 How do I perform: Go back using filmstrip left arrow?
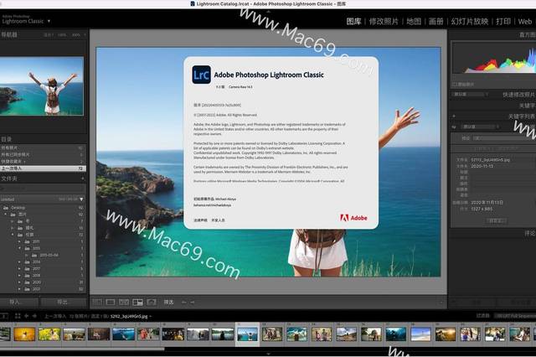(x=26, y=316)
